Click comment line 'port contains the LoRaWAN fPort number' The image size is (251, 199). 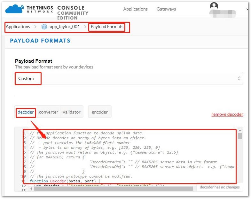(80, 143)
